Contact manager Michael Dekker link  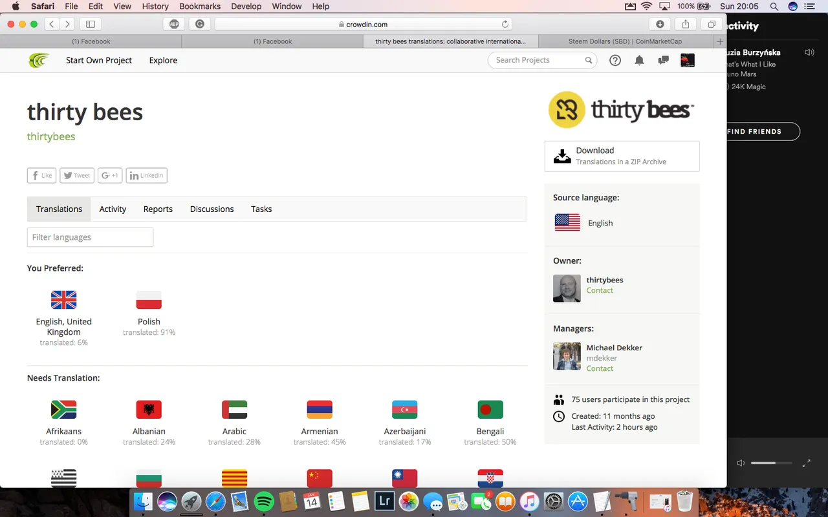tap(600, 368)
